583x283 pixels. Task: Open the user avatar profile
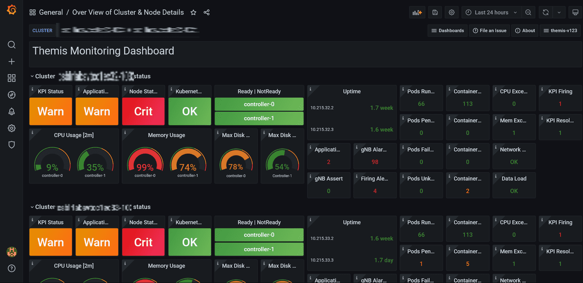[12, 252]
